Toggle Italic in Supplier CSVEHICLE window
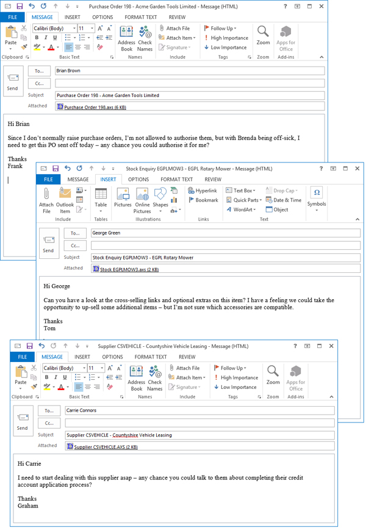 click(56, 377)
